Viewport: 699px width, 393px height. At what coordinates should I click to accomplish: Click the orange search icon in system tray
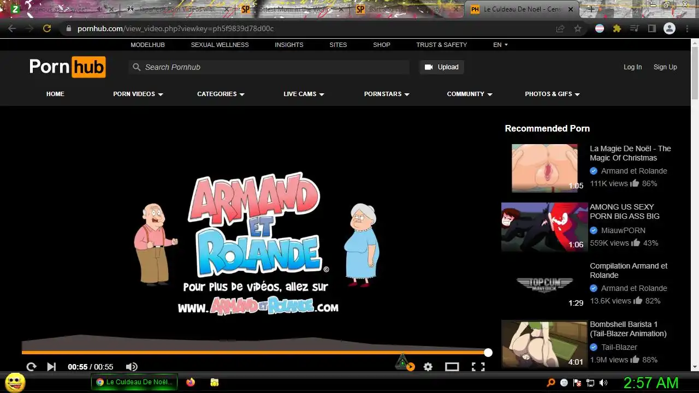(551, 383)
